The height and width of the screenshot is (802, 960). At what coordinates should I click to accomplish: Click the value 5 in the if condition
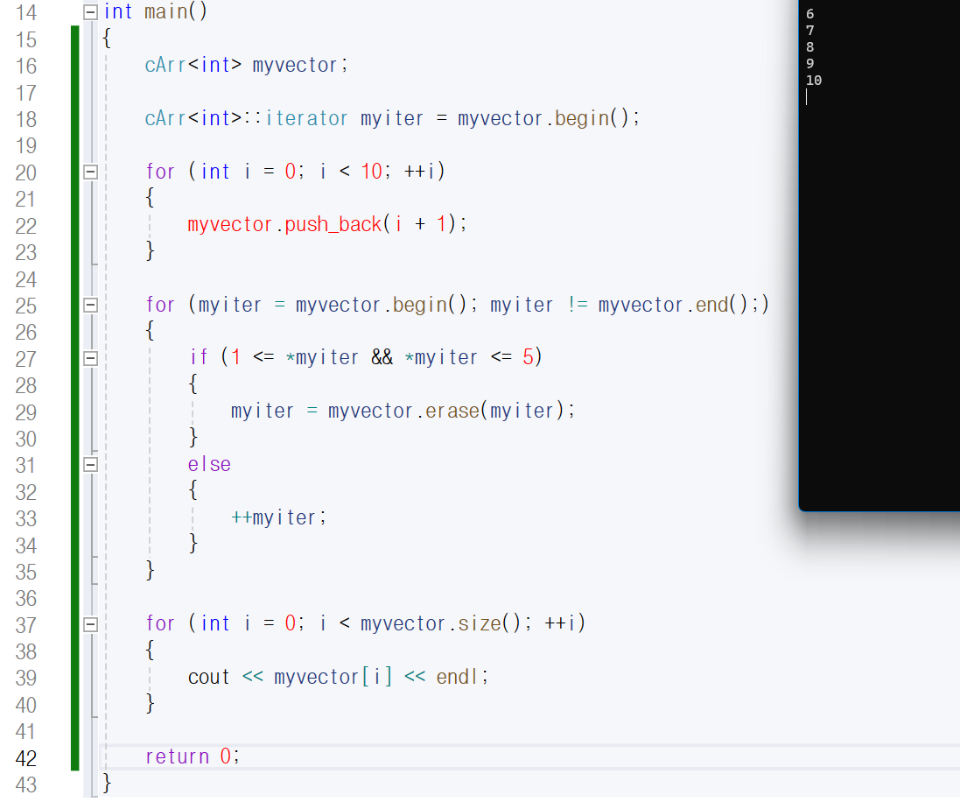(x=529, y=357)
